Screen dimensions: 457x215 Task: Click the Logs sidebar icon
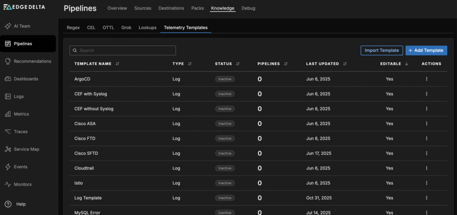[x=8, y=97]
